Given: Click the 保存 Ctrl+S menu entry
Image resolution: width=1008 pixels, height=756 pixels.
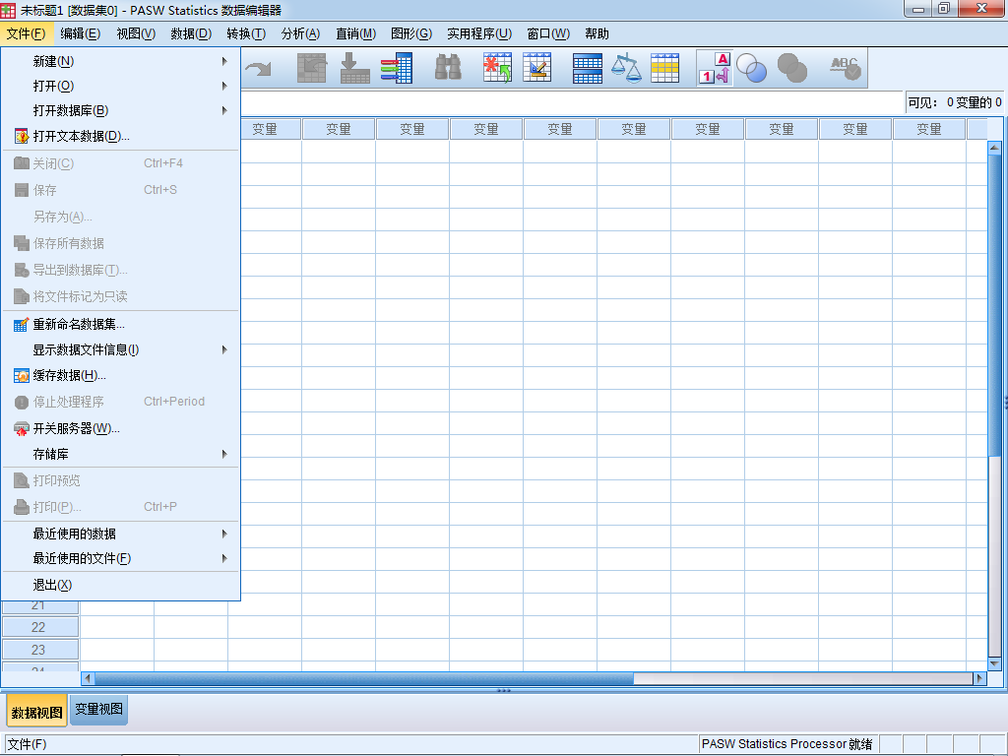Looking at the screenshot, I should pyautogui.click(x=121, y=190).
